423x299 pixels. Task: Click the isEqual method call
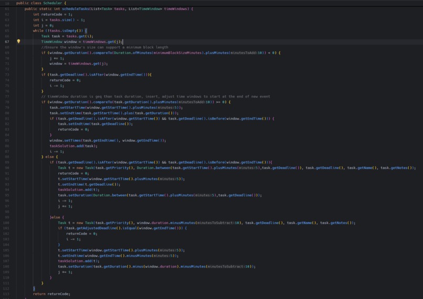tap(131, 228)
